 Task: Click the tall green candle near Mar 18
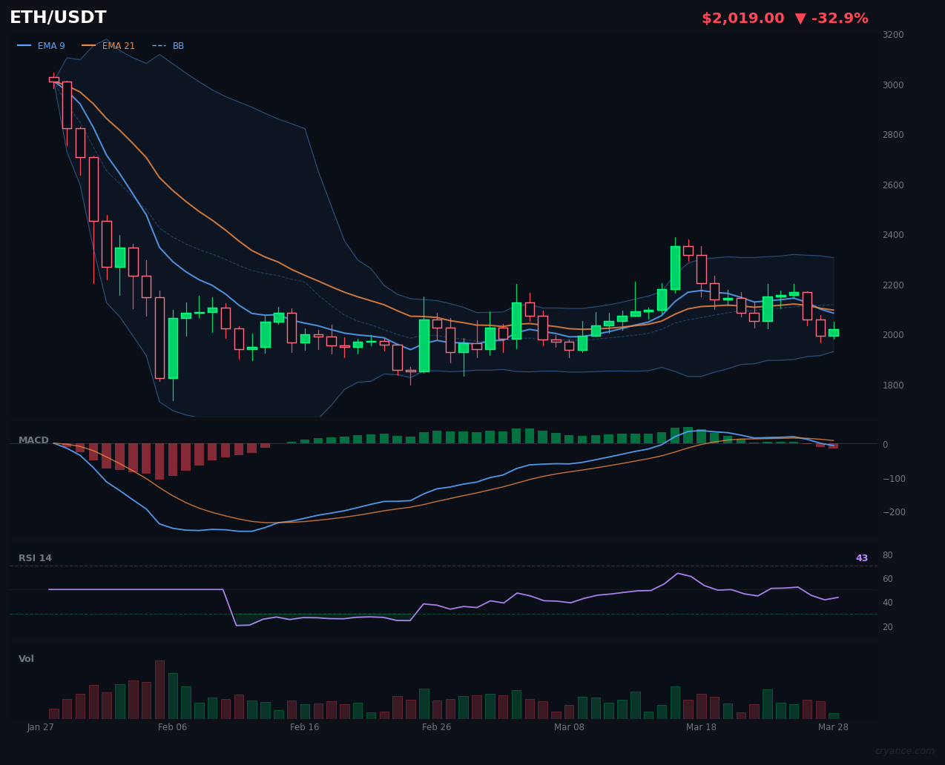[x=676, y=267]
